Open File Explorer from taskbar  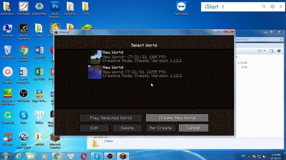point(31,156)
